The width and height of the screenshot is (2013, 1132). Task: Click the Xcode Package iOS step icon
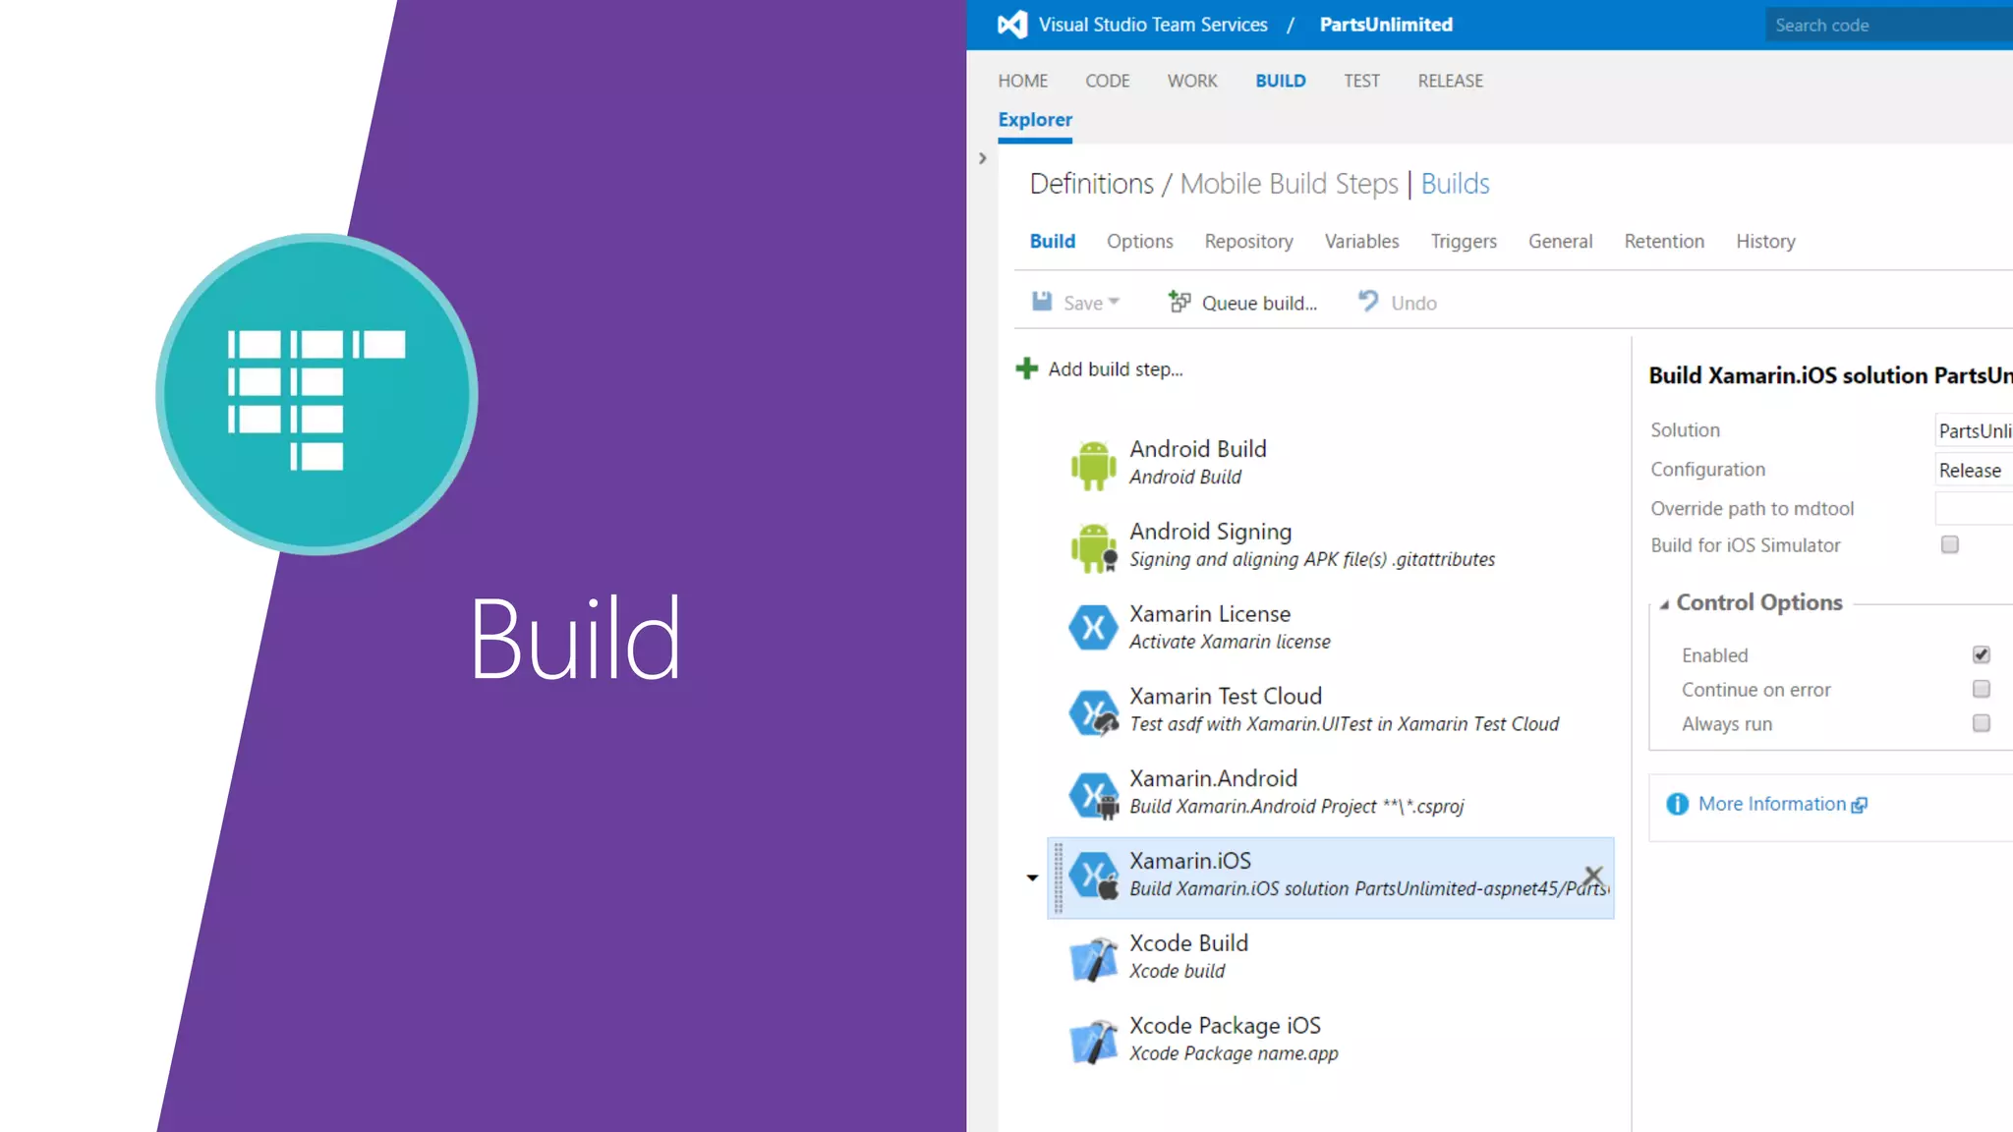click(1093, 1042)
